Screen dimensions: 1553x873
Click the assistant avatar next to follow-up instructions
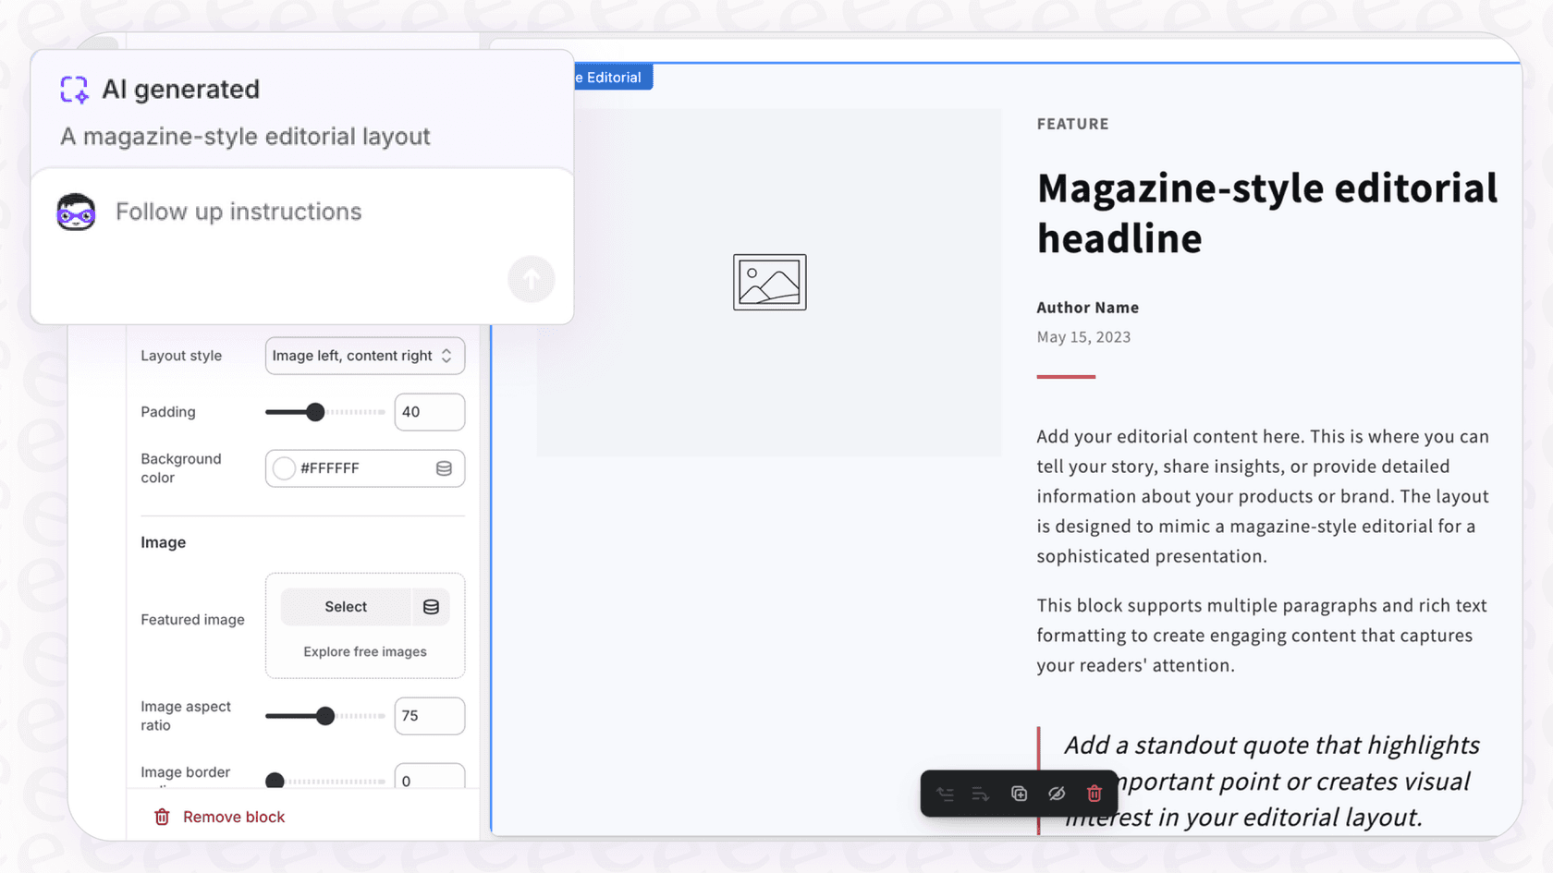(76, 212)
